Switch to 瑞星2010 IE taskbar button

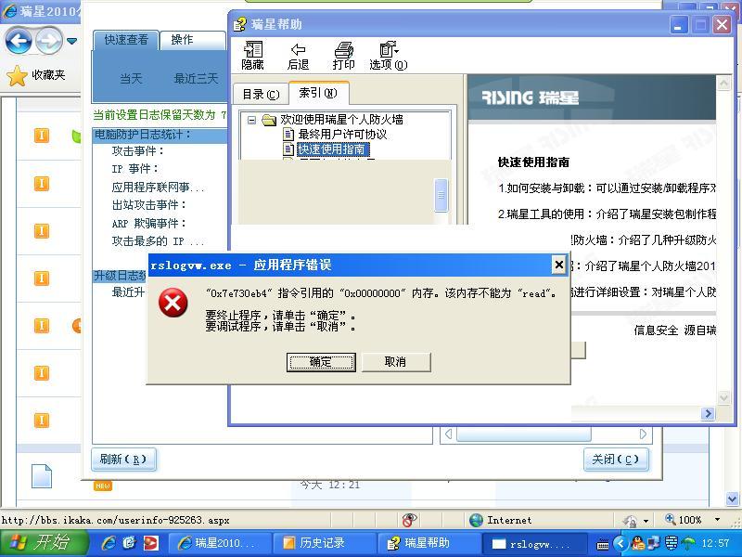coord(220,543)
